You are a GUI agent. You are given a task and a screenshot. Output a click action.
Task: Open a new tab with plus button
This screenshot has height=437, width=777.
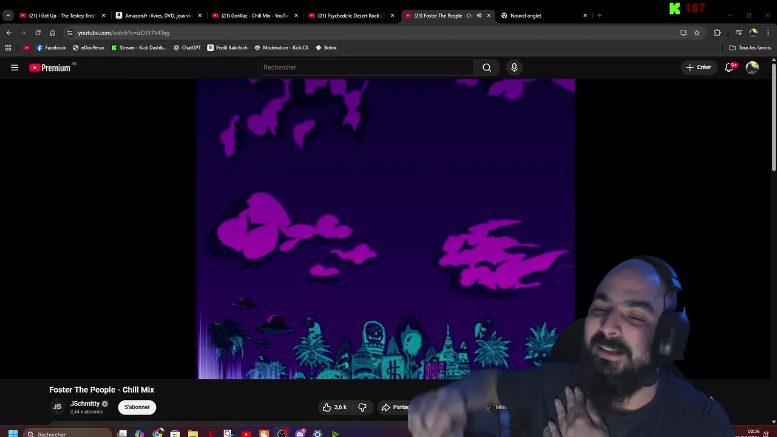click(600, 16)
